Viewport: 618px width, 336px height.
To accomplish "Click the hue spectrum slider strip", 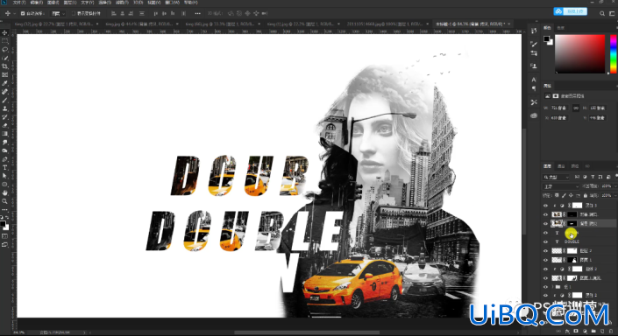I will tap(614, 54).
